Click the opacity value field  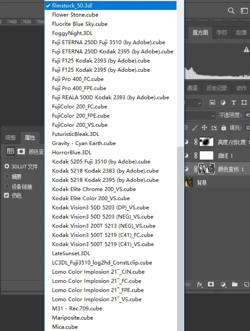247,115
